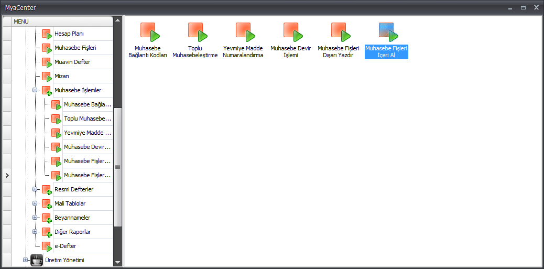Collapse the Muhasebe İşlemler node
544x269 pixels.
point(35,90)
